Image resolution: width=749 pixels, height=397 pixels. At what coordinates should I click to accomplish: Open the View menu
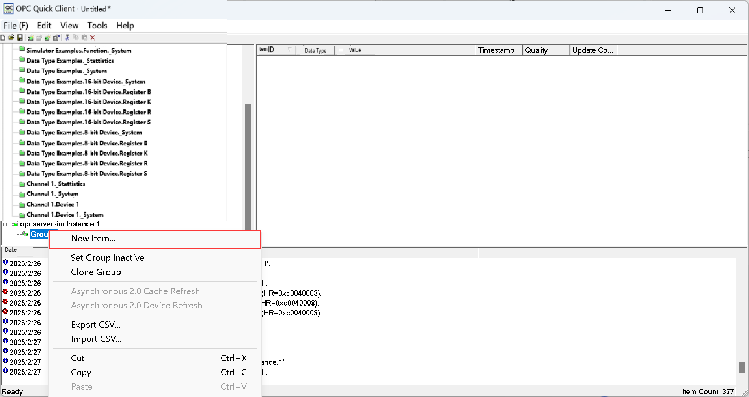click(x=69, y=26)
